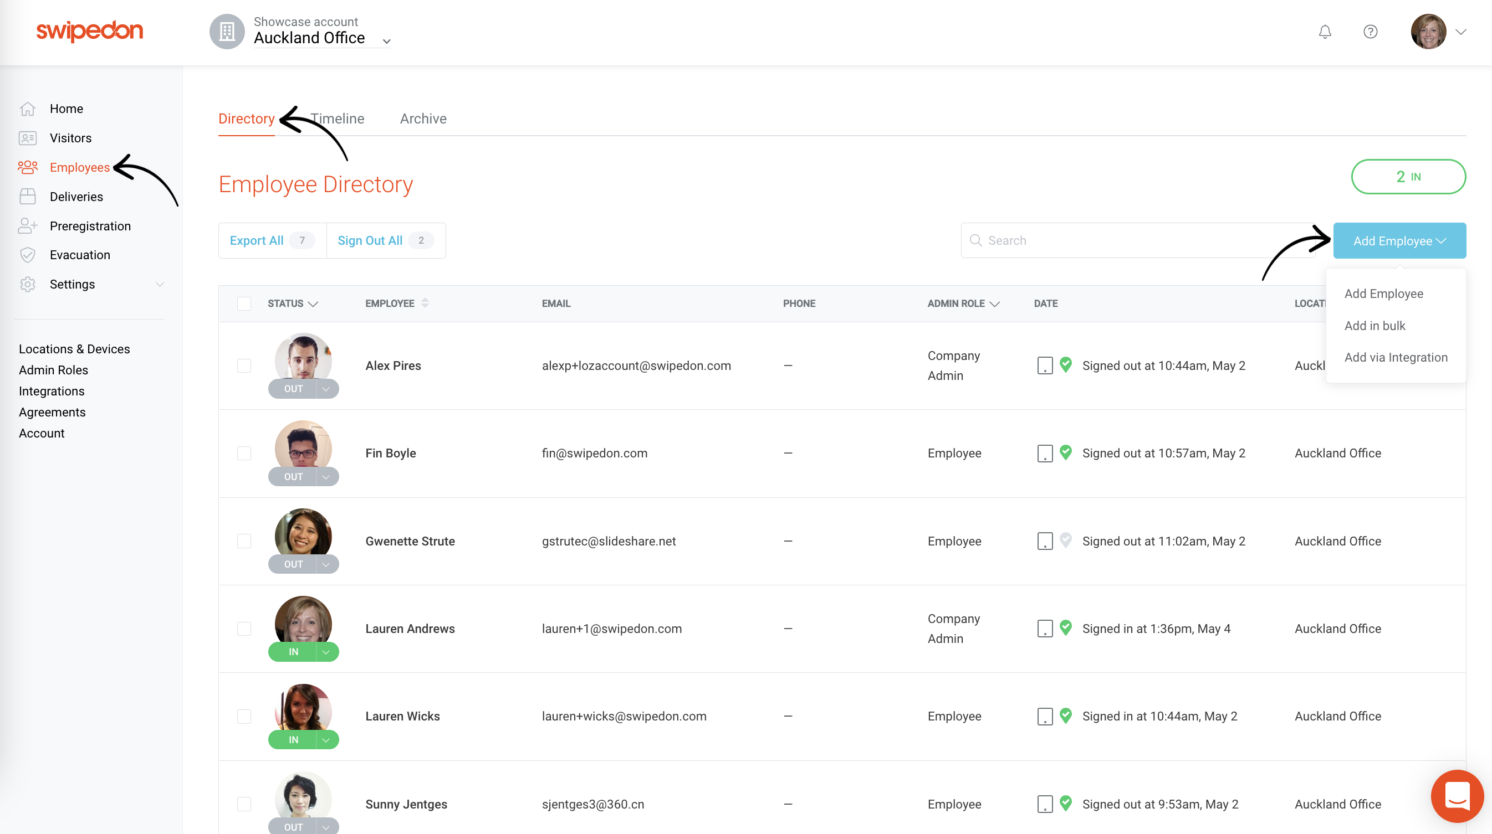Click the device icon in Fin Boyle row

point(1045,453)
